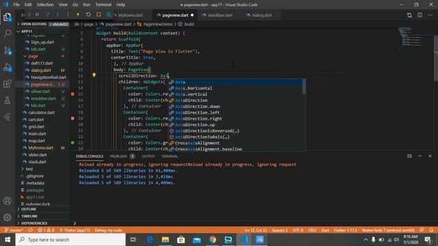
Task: Stop the debug session square icon
Action: coord(99,14)
